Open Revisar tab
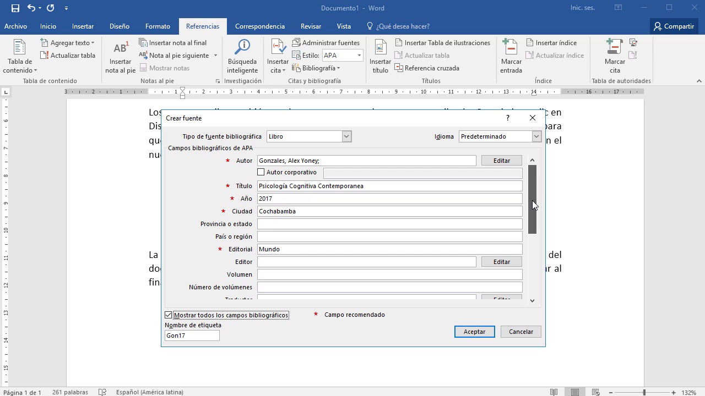Screen dimensions: 705x396 click(311, 26)
